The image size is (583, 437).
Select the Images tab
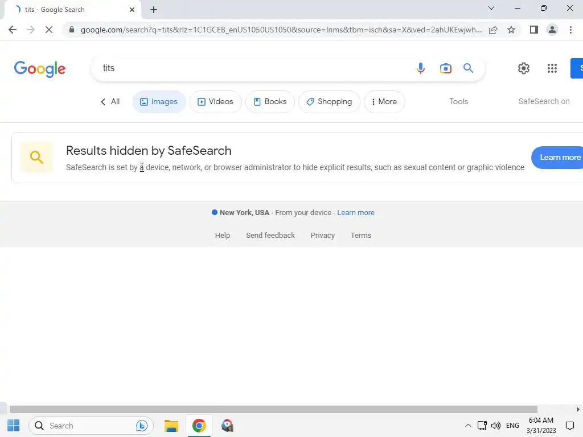point(159,101)
